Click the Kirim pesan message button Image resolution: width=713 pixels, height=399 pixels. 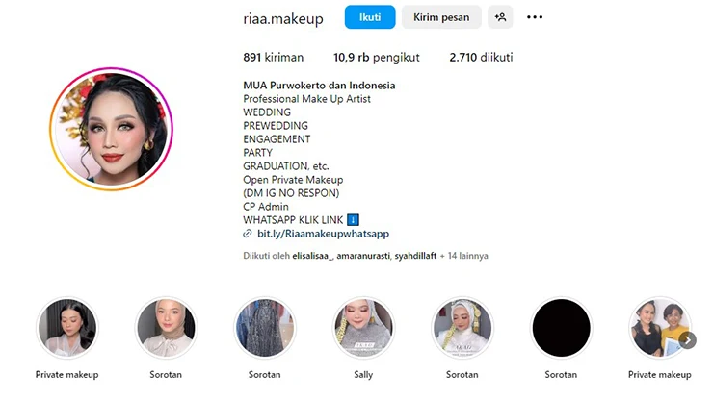[x=441, y=17]
